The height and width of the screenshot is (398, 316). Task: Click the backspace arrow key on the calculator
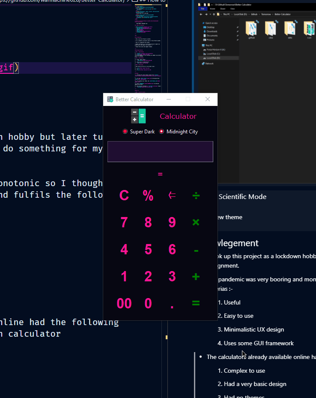pyautogui.click(x=172, y=195)
